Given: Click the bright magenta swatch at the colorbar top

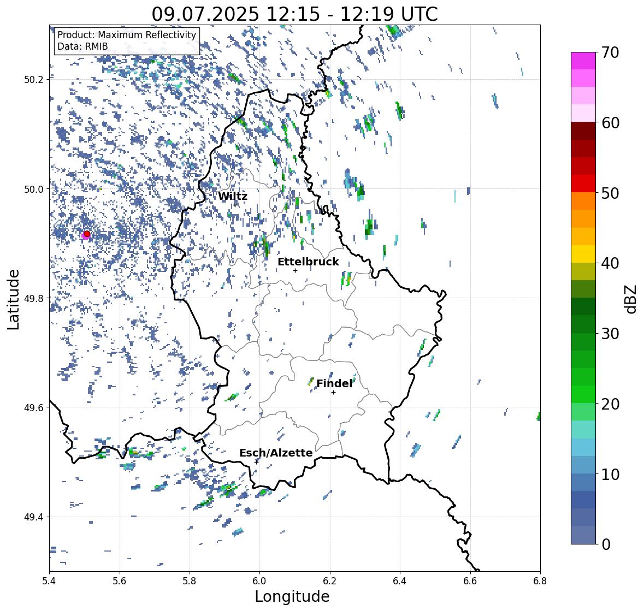Looking at the screenshot, I should [583, 61].
